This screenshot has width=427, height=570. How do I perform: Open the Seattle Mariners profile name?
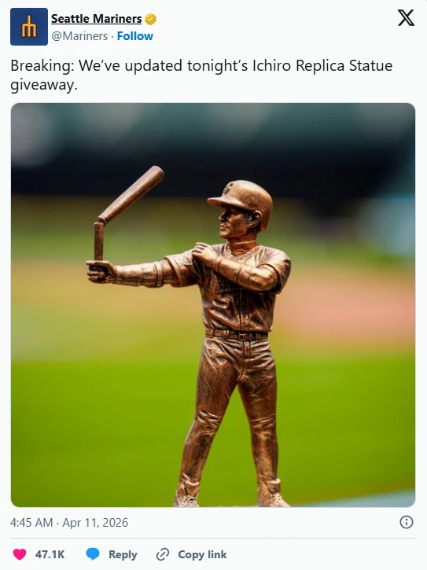click(x=97, y=19)
